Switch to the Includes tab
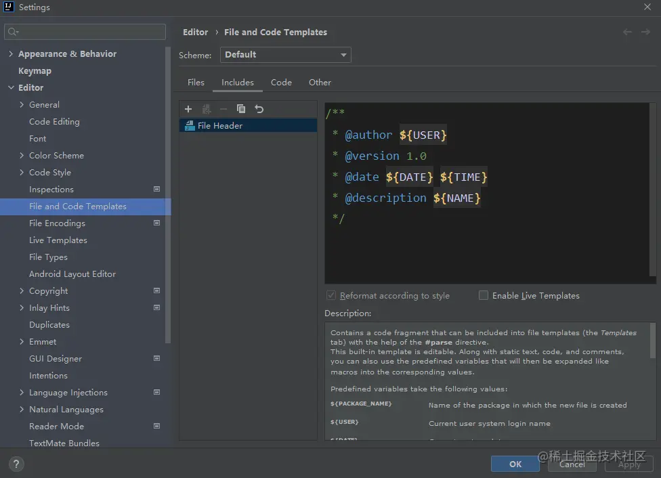661x478 pixels. [x=238, y=83]
